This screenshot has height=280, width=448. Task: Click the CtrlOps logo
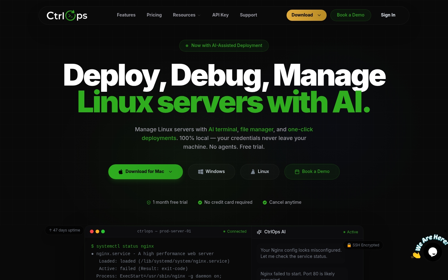pos(67,15)
